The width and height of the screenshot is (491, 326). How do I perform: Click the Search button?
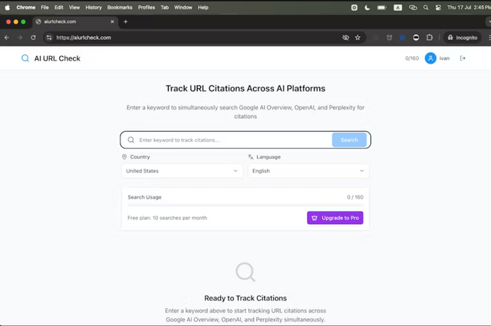coord(349,140)
